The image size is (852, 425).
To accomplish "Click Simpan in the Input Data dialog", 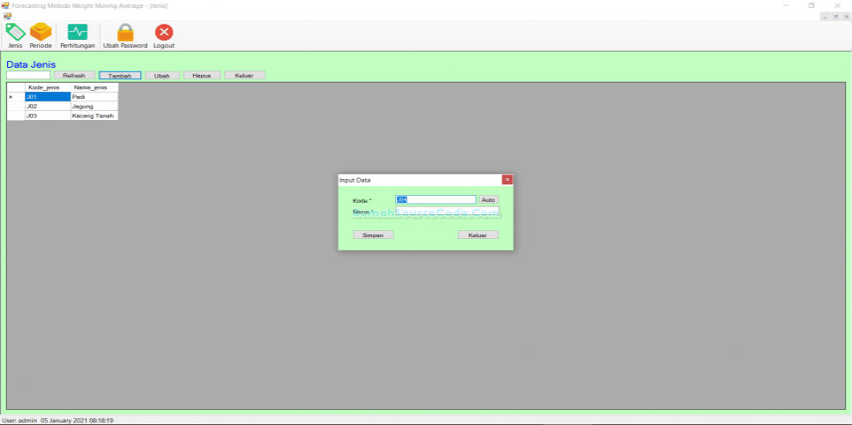I will [x=373, y=235].
